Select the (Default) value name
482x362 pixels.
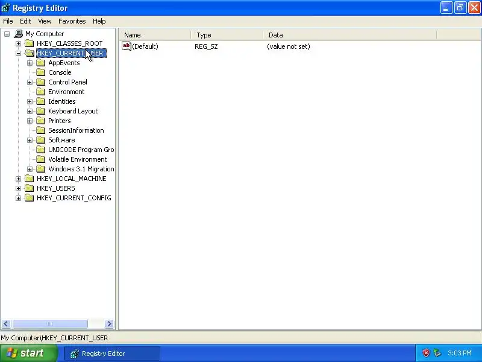point(145,46)
